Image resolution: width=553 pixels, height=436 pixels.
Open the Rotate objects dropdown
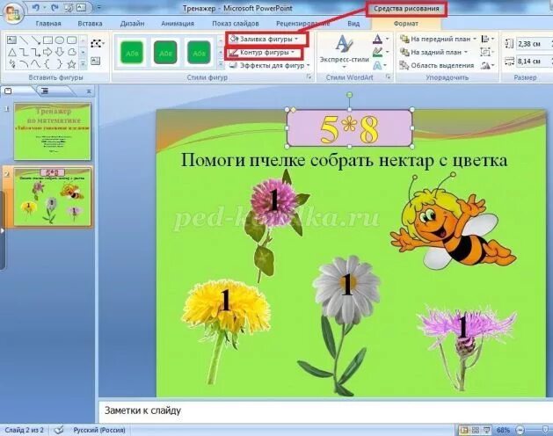488,65
